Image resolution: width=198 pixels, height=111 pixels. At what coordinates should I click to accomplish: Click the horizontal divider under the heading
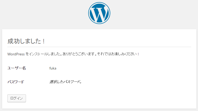click(x=99, y=47)
